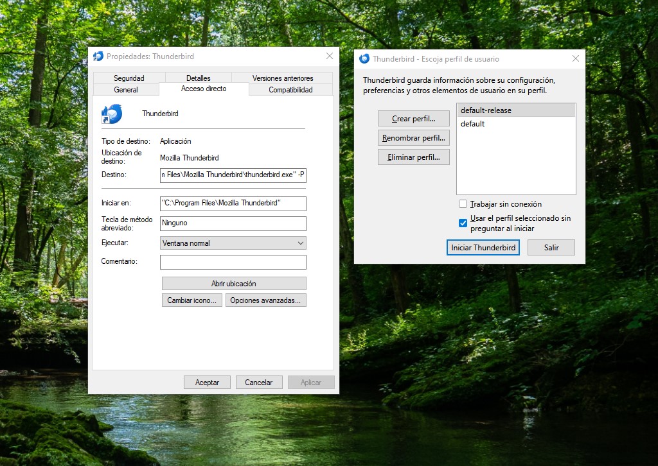Click the Iniciar en input field

(x=233, y=203)
